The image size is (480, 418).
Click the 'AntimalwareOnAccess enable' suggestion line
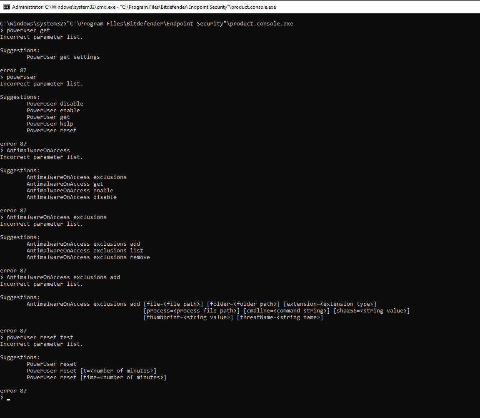[x=70, y=191]
